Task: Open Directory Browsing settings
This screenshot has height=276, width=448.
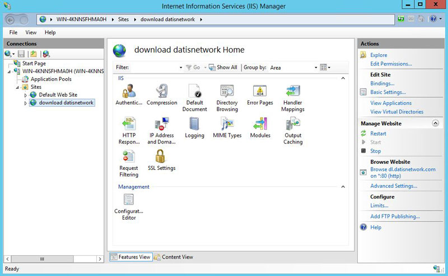Action: click(x=227, y=98)
